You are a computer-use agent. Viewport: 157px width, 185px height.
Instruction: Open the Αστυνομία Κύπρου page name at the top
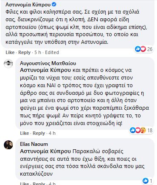[28, 5]
